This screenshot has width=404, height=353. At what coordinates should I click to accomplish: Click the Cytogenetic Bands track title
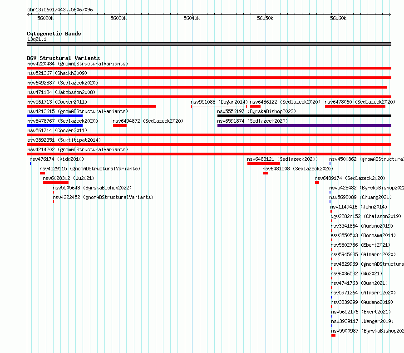tap(54, 34)
